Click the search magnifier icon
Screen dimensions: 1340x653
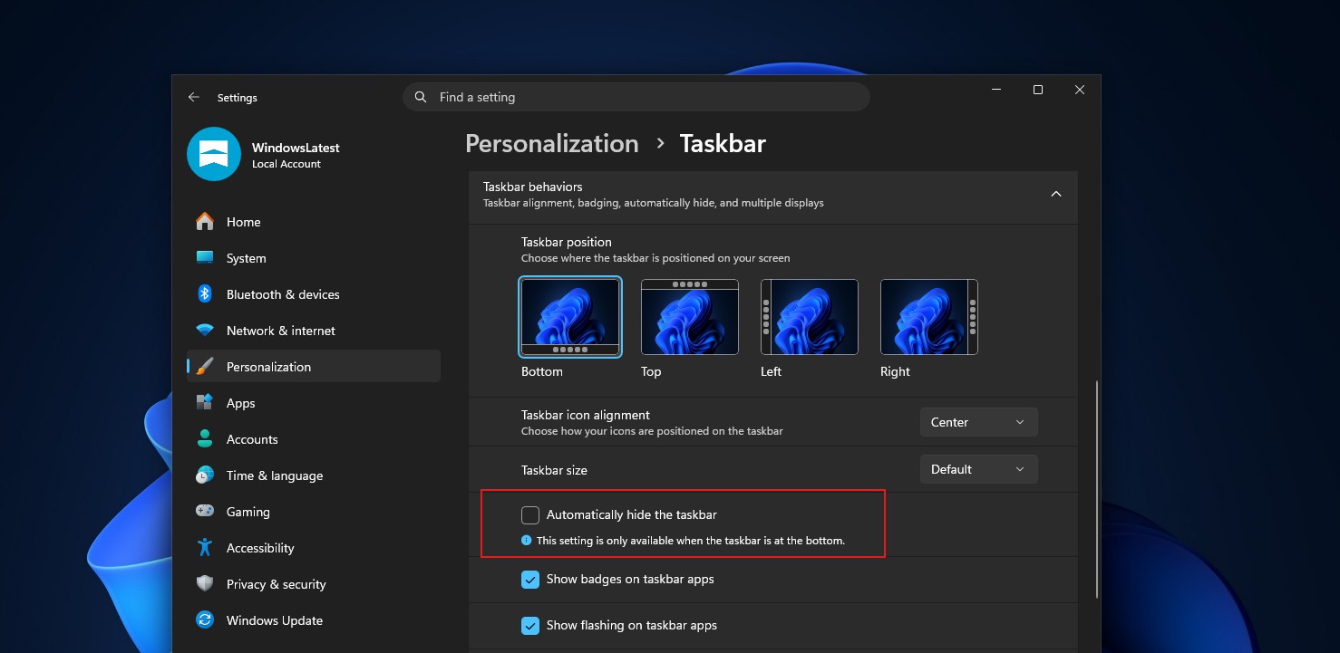pyautogui.click(x=421, y=97)
